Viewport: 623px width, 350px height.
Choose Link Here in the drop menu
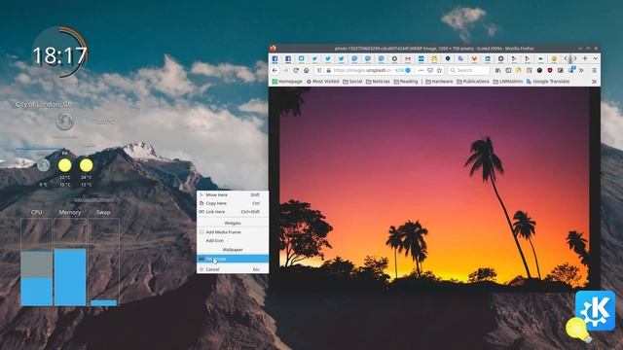[233, 212]
